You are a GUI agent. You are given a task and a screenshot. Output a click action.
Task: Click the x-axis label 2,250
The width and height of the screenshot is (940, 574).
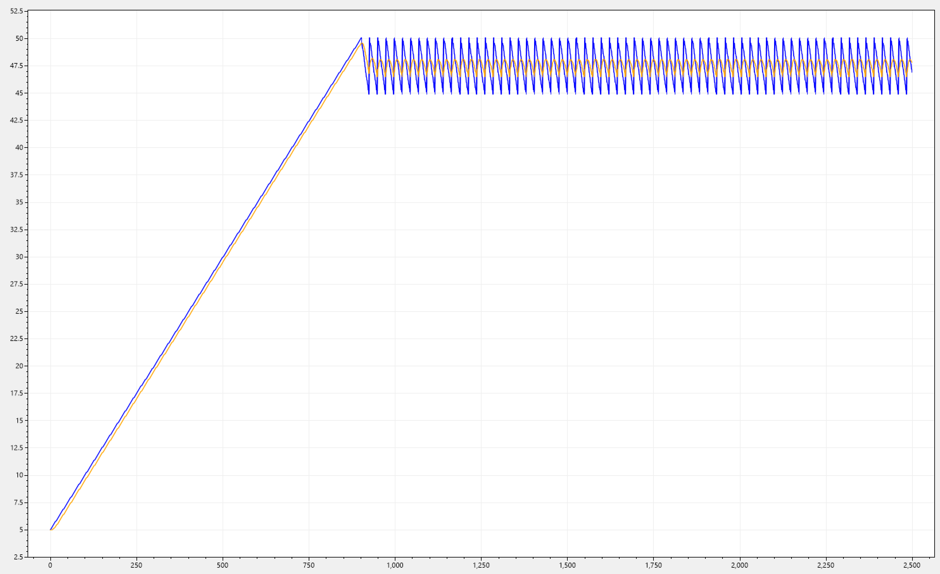(x=826, y=565)
